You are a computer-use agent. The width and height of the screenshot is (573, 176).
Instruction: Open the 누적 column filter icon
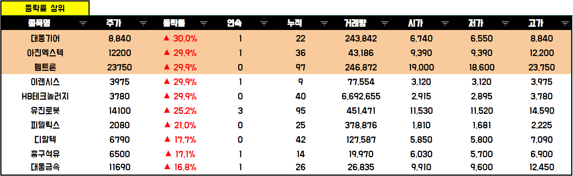[324, 23]
